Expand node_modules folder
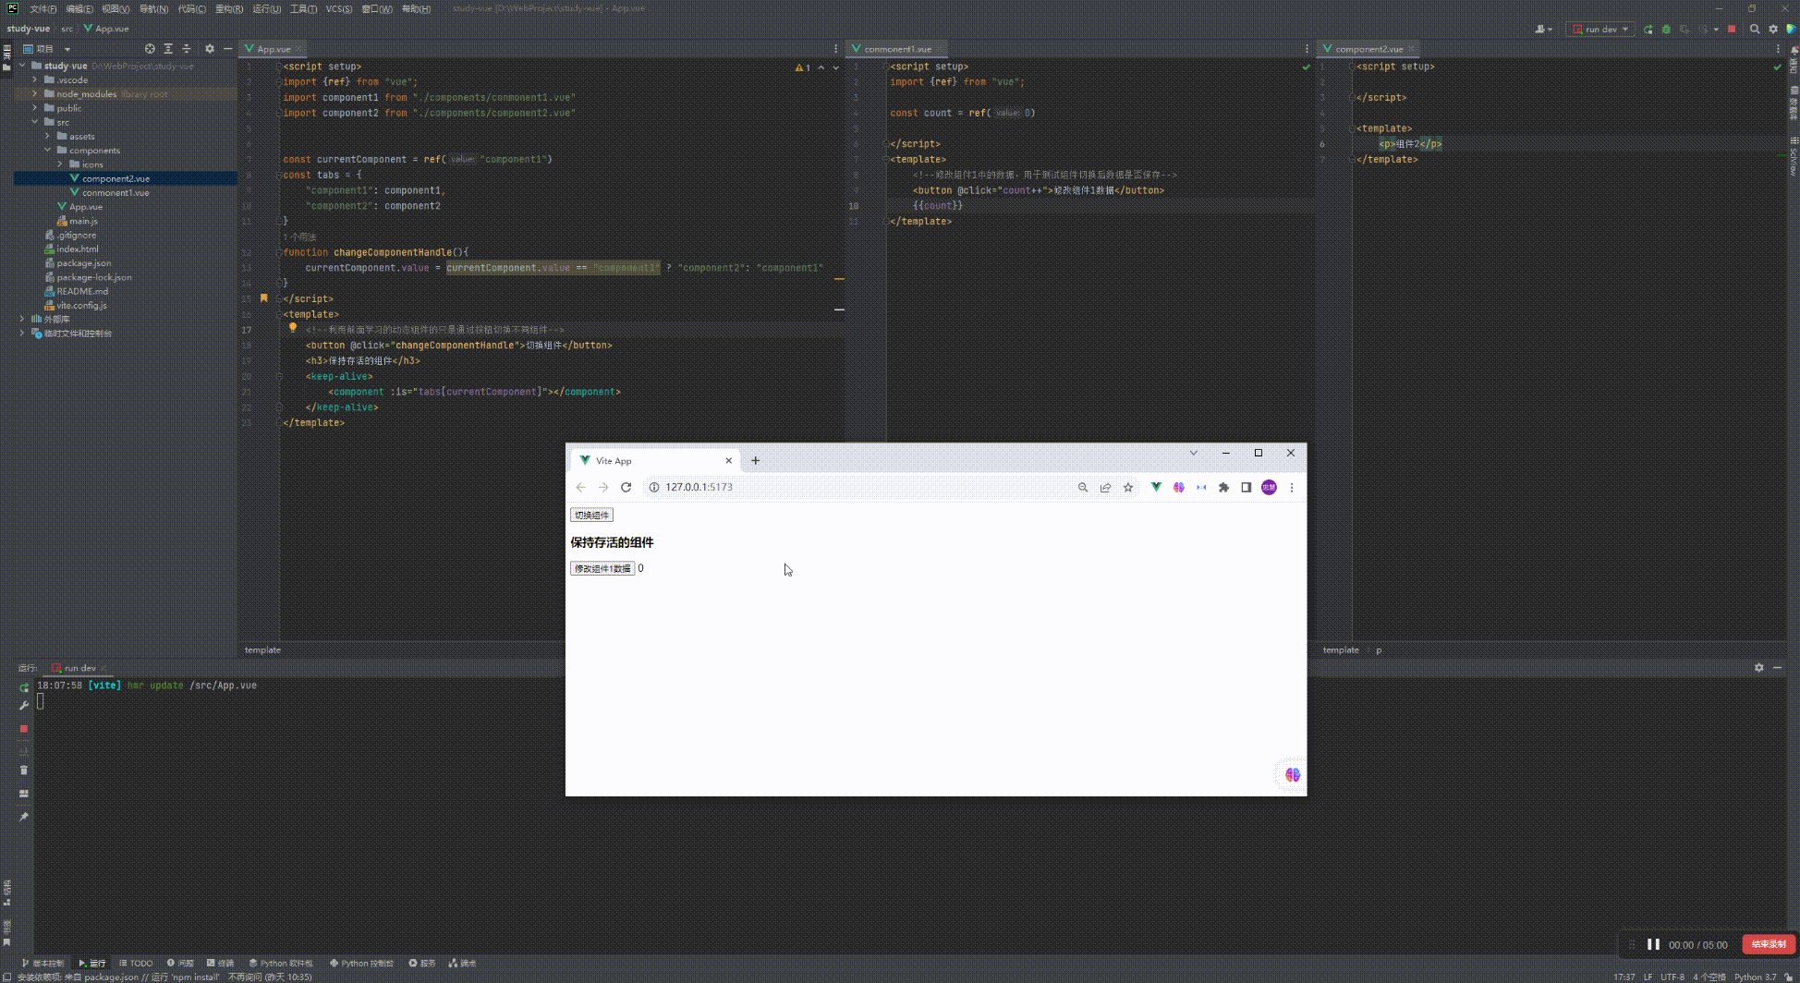This screenshot has height=983, width=1800. [35, 94]
